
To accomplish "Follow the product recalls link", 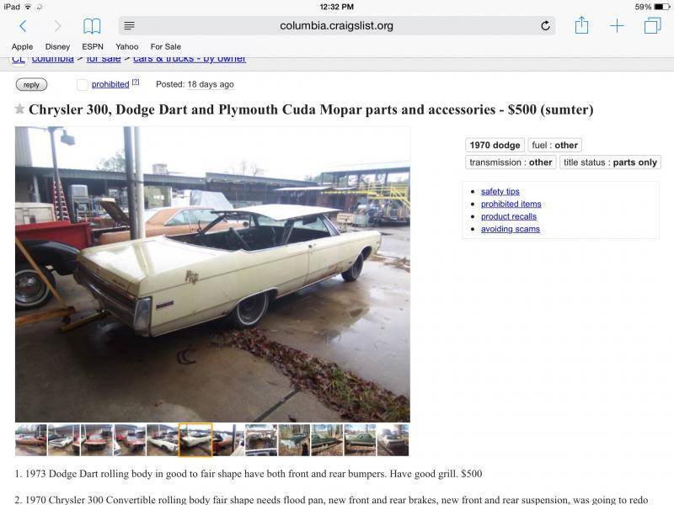I will (509, 216).
